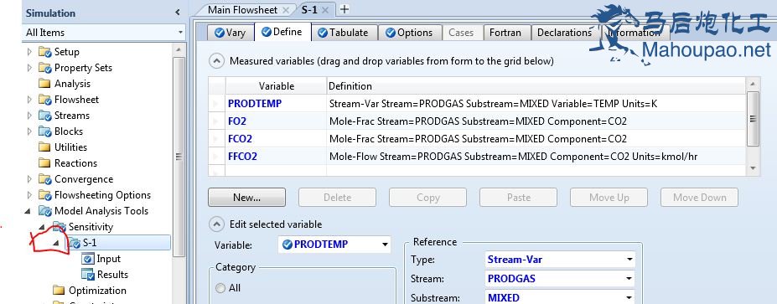This screenshot has width=777, height=304.
Task: Select the FCO2 variable row
Action: click(477, 139)
